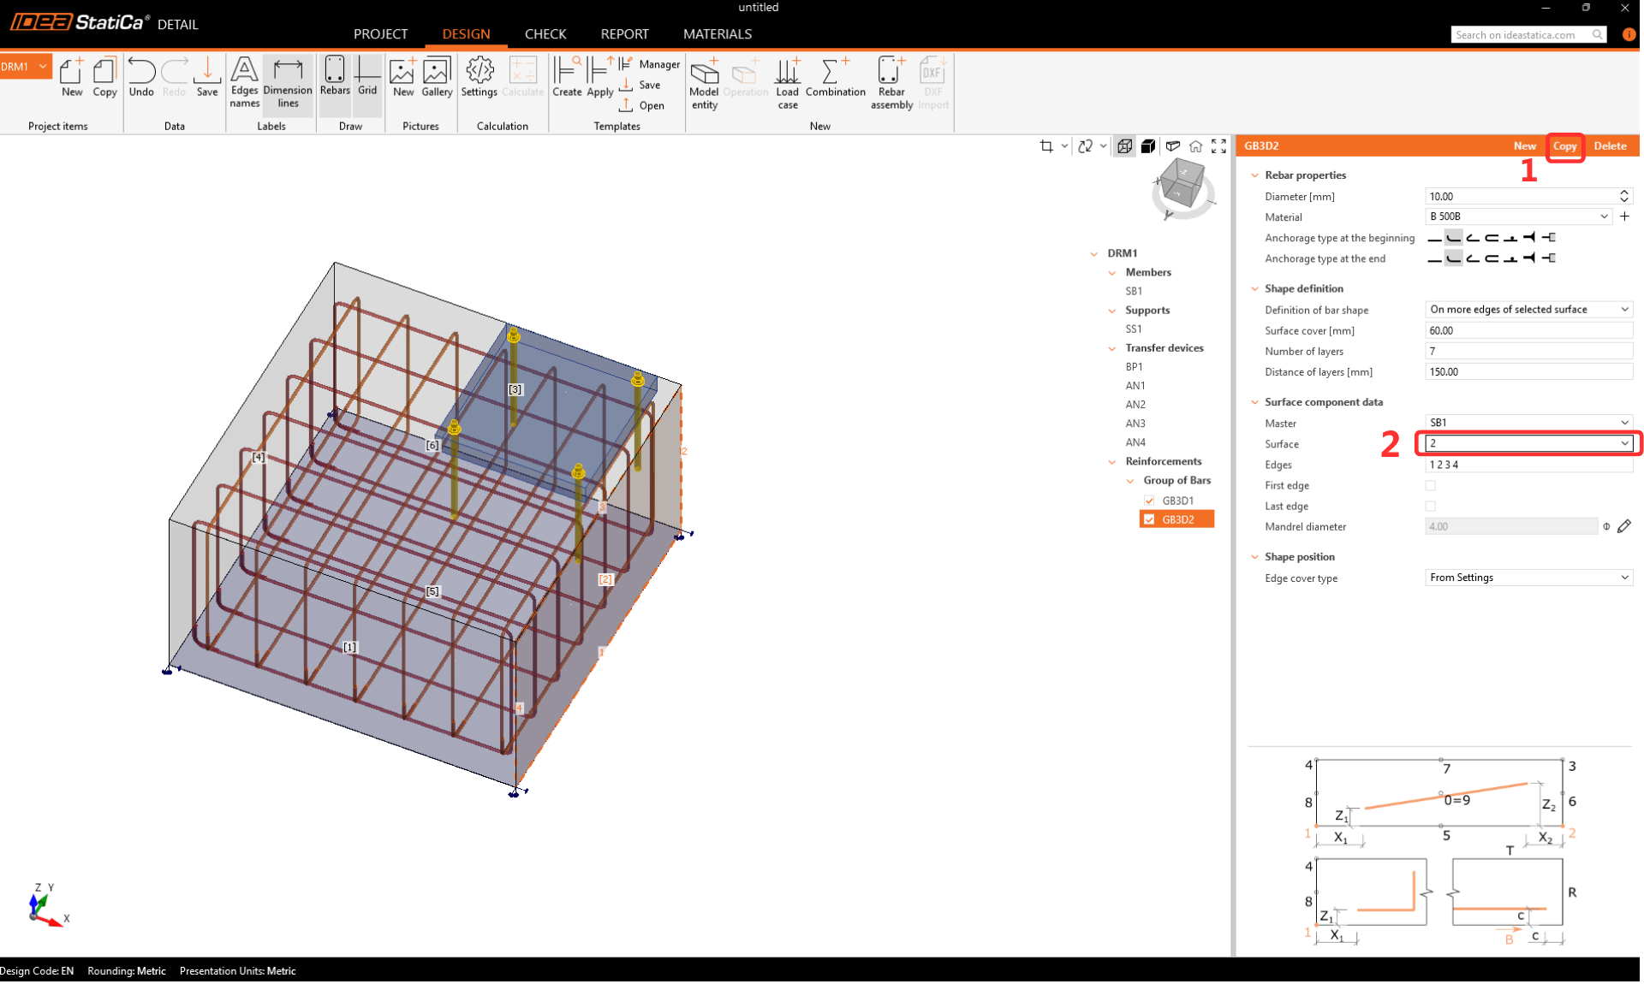Open the MATERIALS tab
The image size is (1644, 984).
click(x=717, y=34)
